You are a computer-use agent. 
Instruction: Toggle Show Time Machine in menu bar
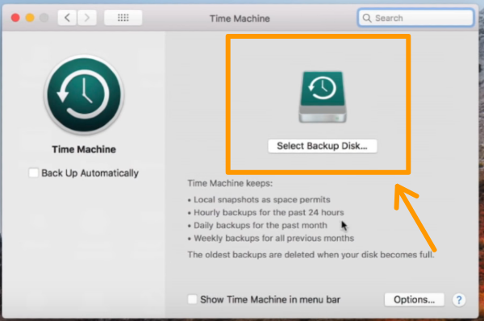coord(192,299)
